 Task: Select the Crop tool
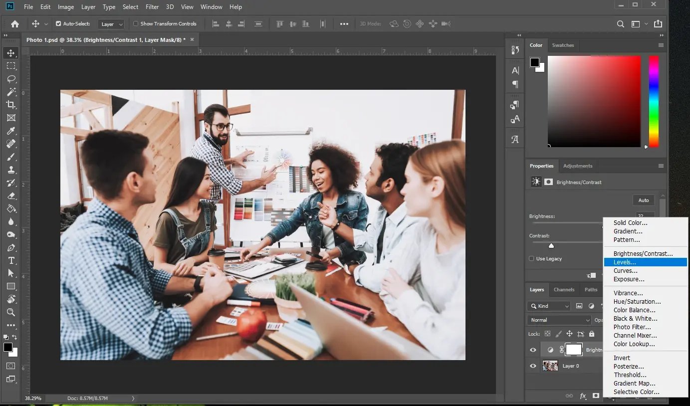[10, 105]
